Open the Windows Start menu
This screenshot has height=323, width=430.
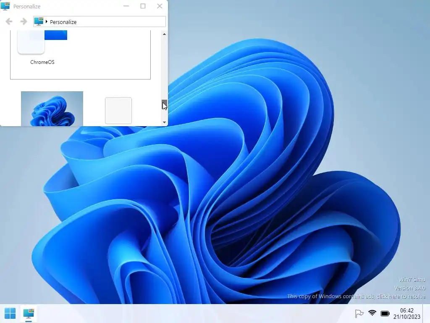10,313
